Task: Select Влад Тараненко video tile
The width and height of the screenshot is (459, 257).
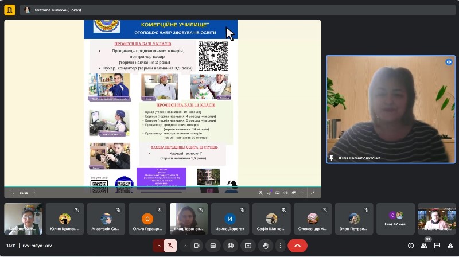Action: (x=189, y=219)
